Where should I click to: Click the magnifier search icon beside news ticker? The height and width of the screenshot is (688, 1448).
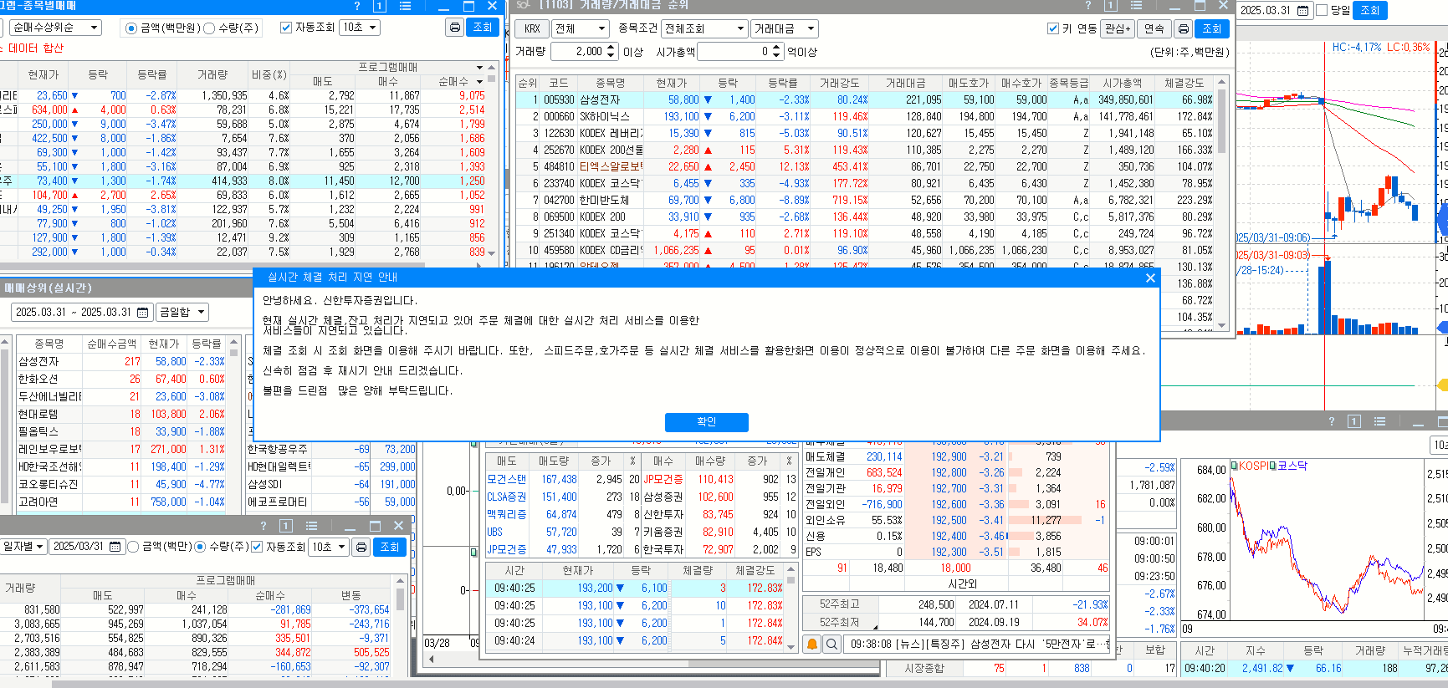(x=831, y=645)
